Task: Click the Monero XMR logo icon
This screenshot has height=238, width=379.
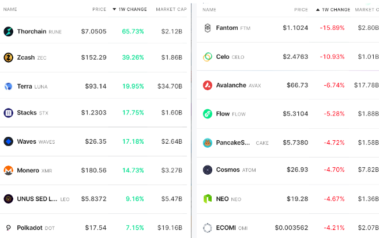Action: pyautogui.click(x=8, y=170)
